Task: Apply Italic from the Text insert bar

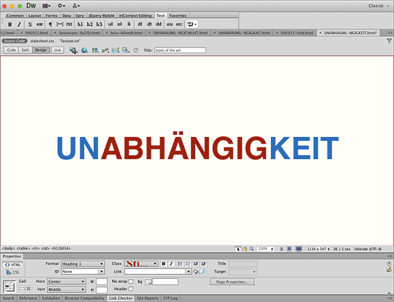Action: pos(19,24)
